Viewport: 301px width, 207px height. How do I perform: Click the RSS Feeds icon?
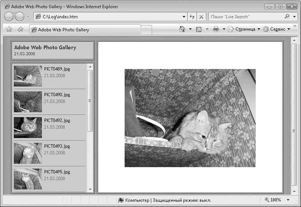(199, 29)
